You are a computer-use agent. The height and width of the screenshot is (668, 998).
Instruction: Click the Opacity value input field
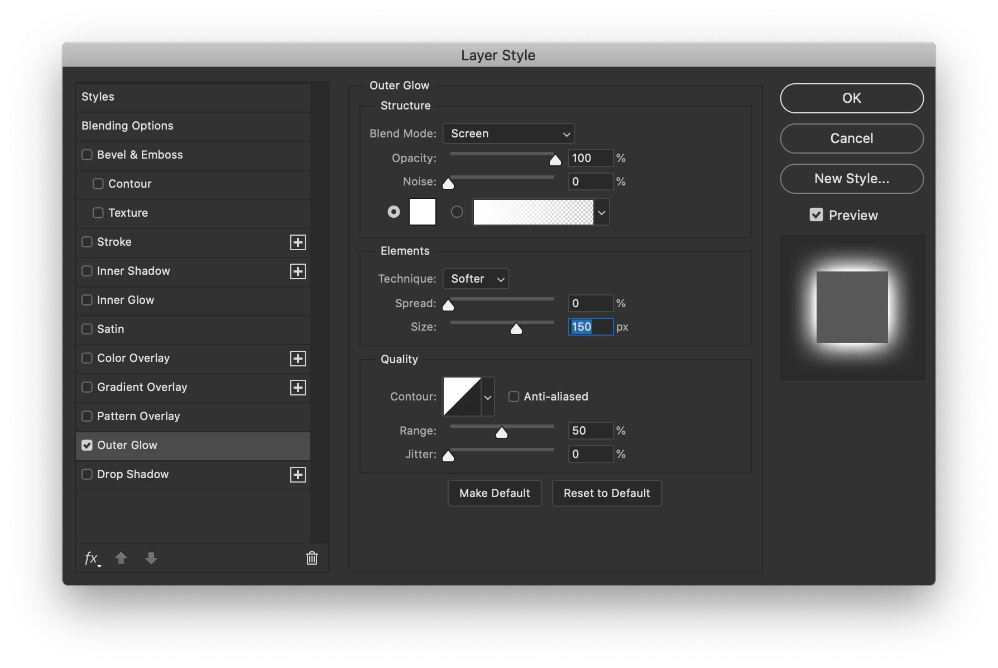[591, 158]
